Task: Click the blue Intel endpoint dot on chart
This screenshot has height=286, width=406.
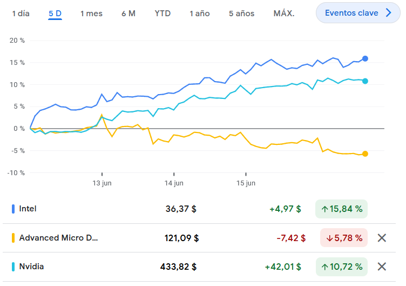Action: pyautogui.click(x=365, y=58)
